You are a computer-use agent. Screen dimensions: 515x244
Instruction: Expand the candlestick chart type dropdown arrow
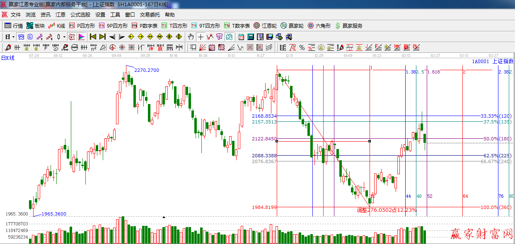[64, 37]
